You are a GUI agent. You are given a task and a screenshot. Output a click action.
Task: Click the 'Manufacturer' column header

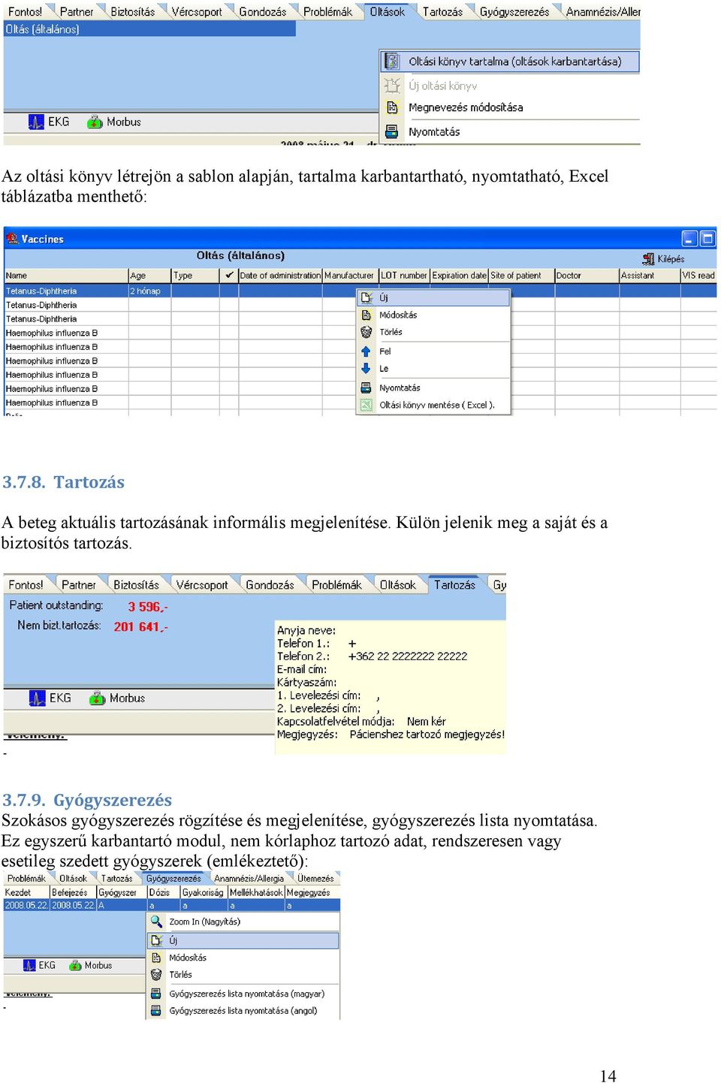pyautogui.click(x=349, y=276)
